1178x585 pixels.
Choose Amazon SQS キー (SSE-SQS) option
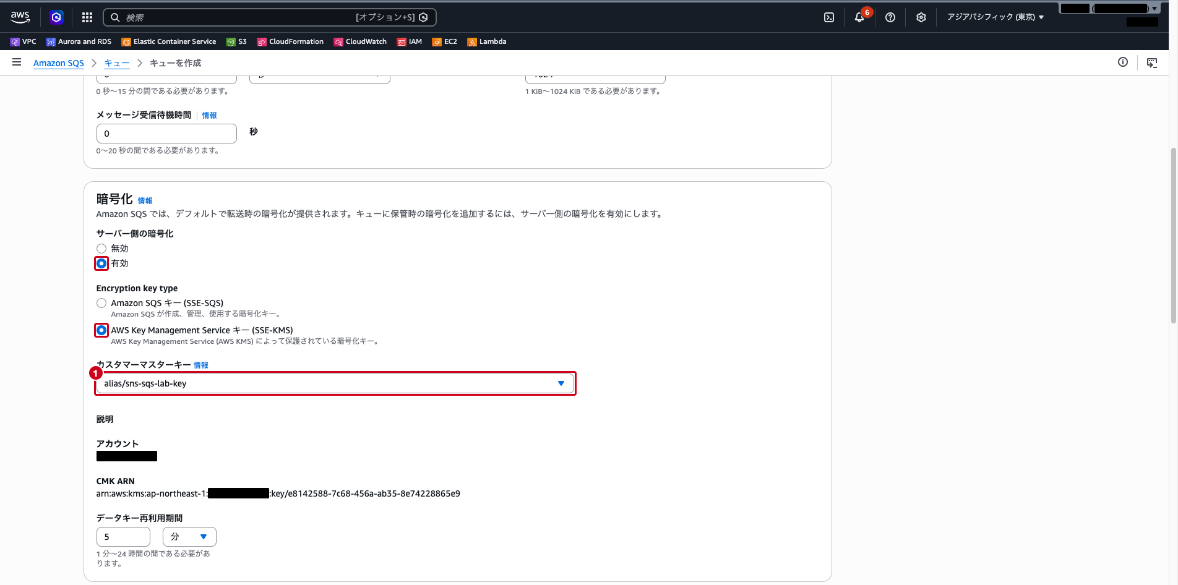point(101,303)
